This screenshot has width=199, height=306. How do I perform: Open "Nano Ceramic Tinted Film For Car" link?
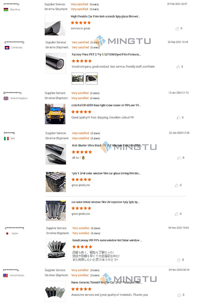tap(107, 282)
